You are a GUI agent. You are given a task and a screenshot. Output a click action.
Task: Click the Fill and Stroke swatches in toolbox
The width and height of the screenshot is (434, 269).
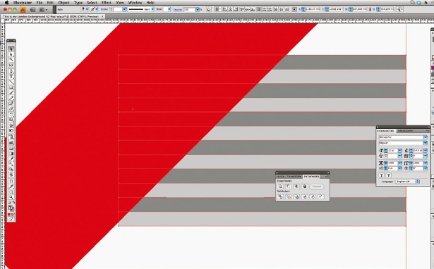(11, 208)
